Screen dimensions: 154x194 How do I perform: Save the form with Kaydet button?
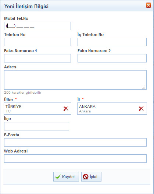tap(66, 177)
